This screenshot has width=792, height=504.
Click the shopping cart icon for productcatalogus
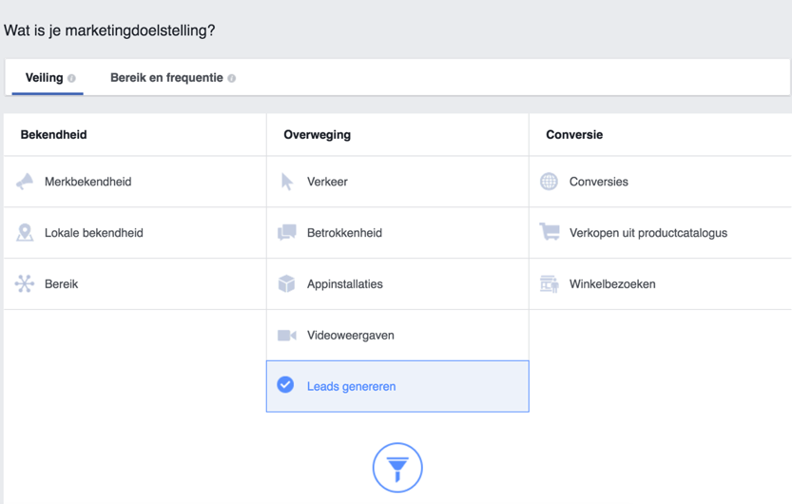pos(550,232)
